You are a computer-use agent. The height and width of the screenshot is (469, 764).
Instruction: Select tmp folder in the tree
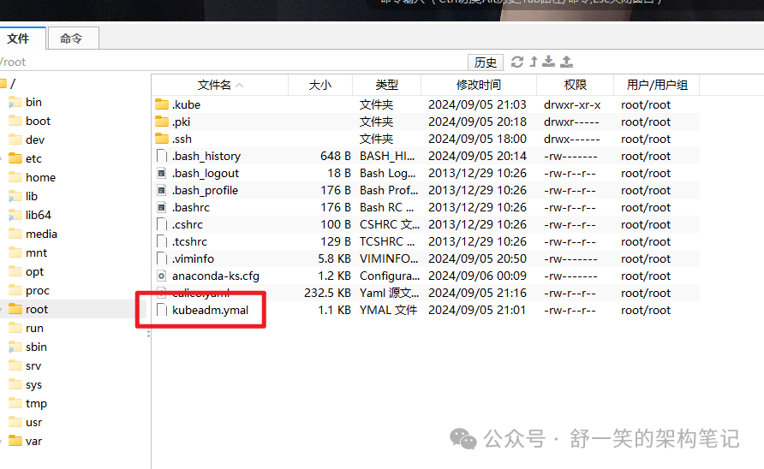[x=36, y=404]
